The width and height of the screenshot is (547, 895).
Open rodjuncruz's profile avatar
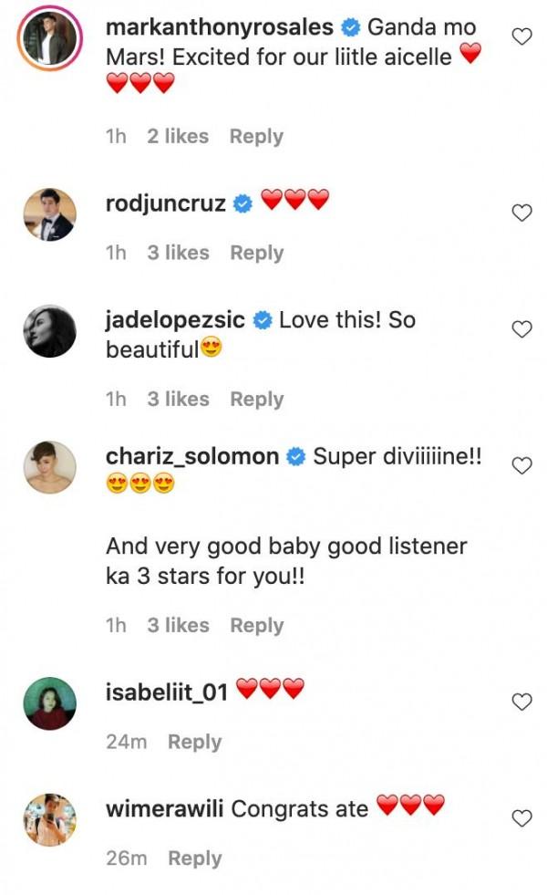click(x=50, y=213)
